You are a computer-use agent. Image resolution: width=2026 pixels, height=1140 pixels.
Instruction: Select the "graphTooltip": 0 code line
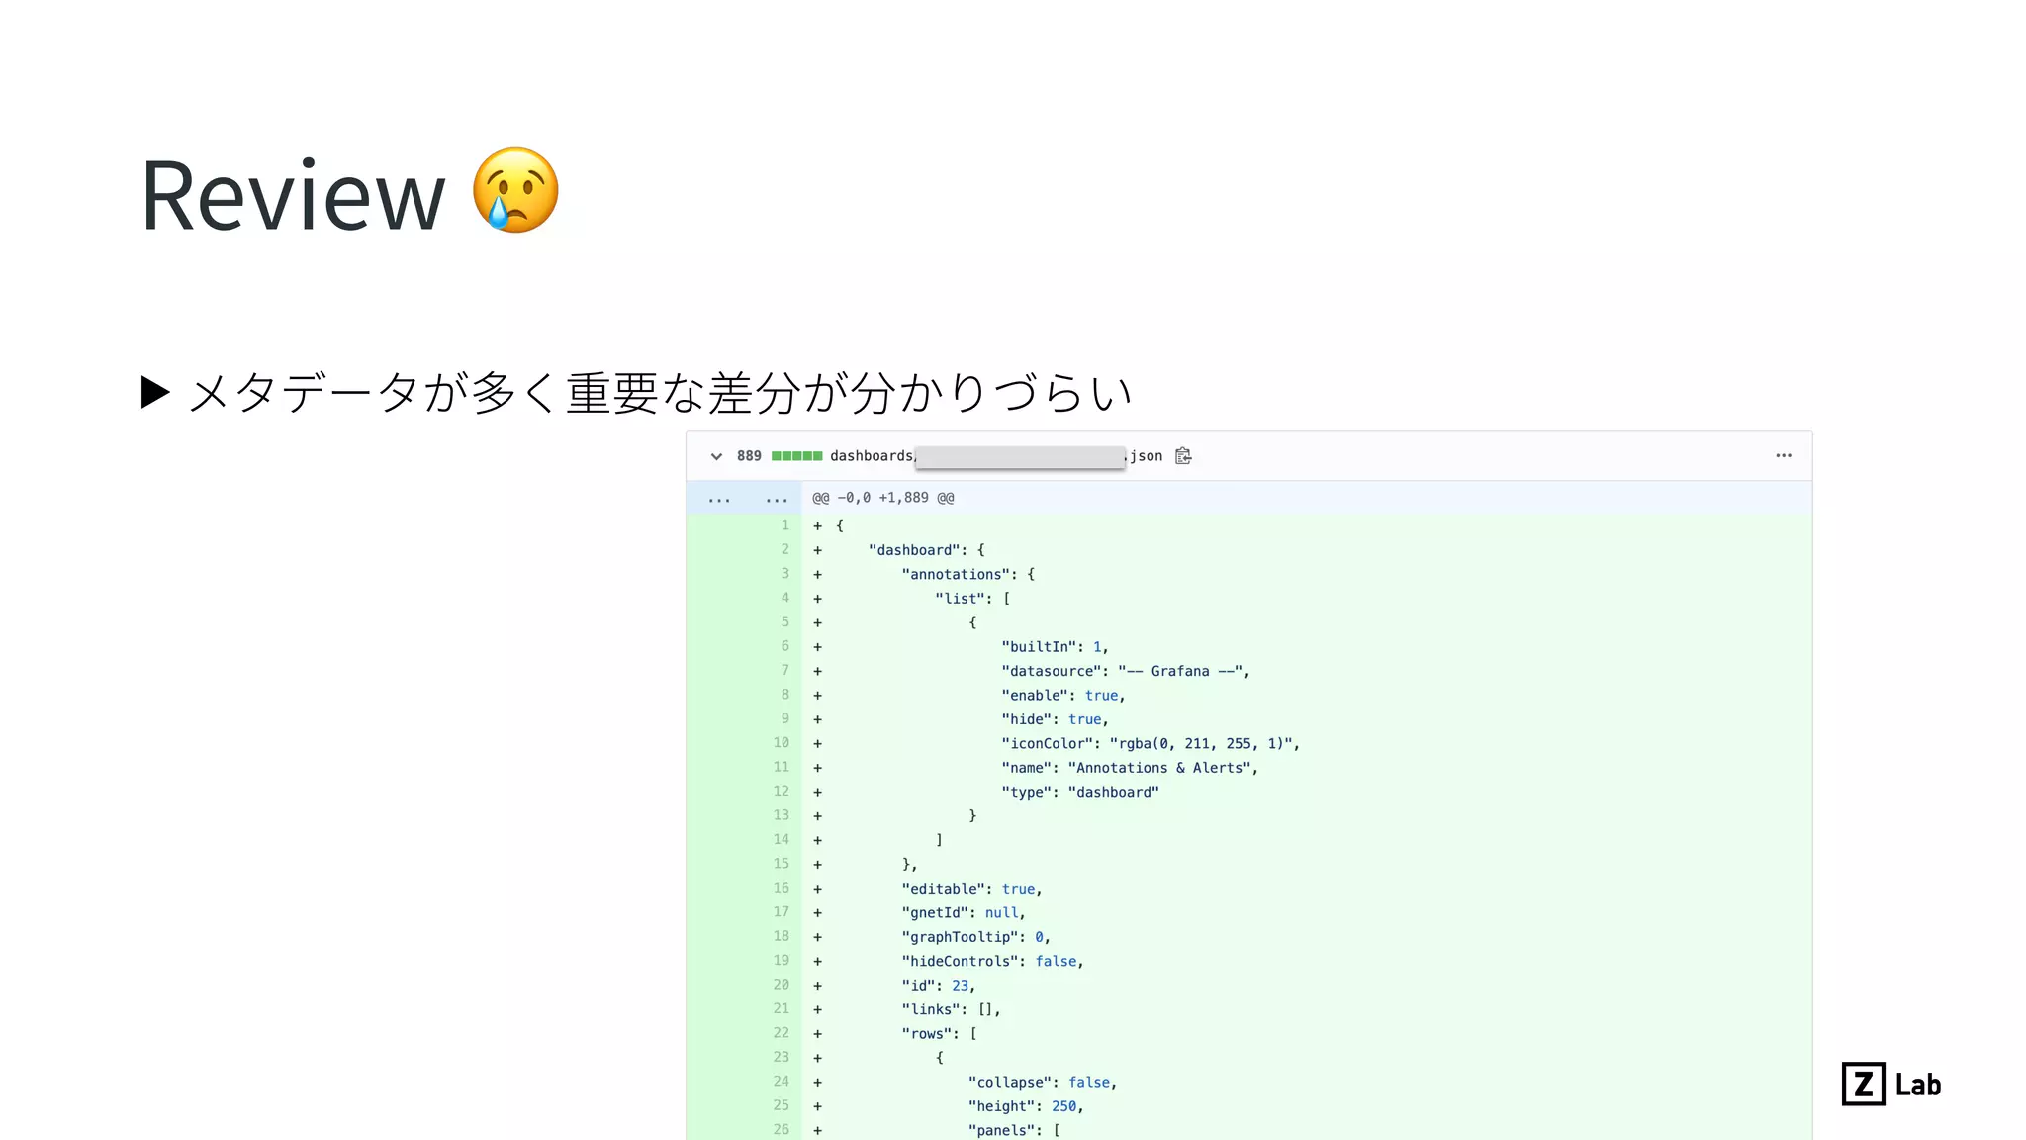(975, 937)
